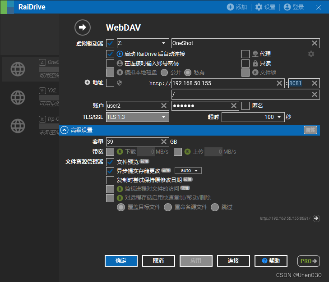
Task: Clear the capacity value 39
Action: coord(164,142)
